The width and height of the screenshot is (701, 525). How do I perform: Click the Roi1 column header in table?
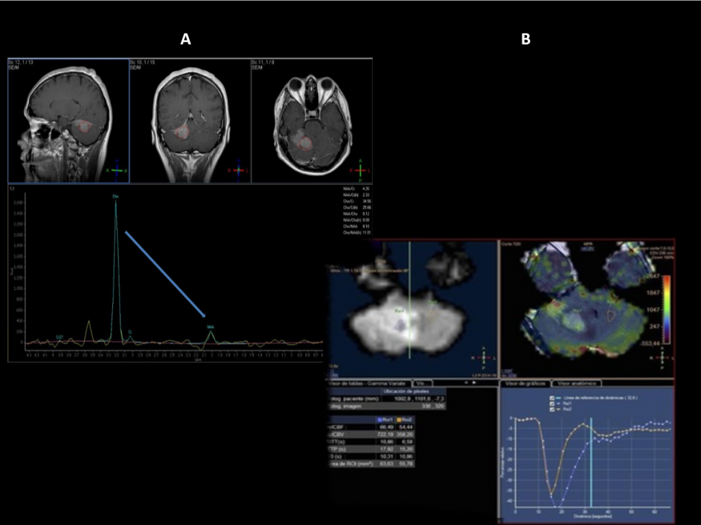pos(387,418)
